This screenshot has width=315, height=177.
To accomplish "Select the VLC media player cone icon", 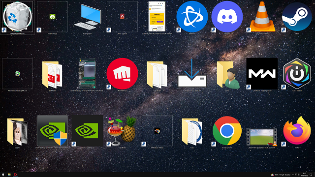I will (x=262, y=16).
